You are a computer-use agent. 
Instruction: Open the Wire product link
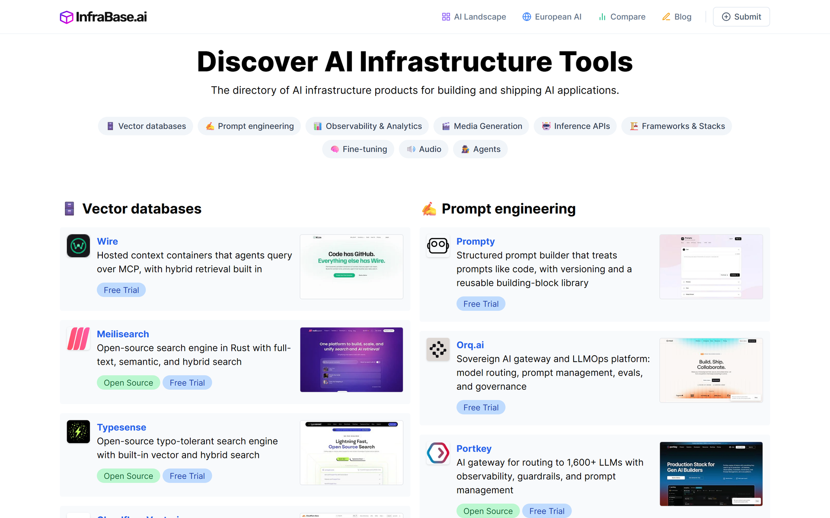(x=107, y=241)
